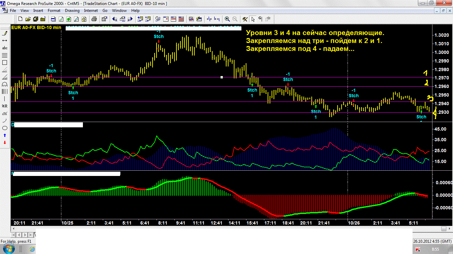453x254 pixels.
Task: Select the pointer arrow cursor tool
Action: [x=253, y=19]
